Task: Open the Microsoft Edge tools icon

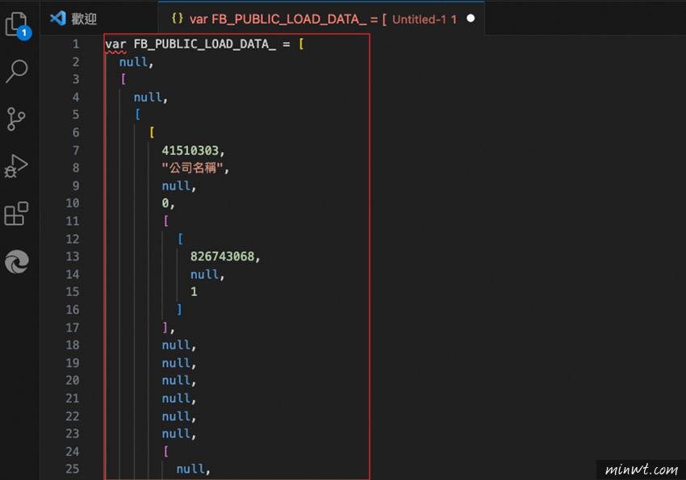Action: (17, 262)
